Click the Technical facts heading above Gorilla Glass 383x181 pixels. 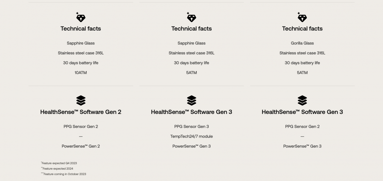(x=302, y=29)
